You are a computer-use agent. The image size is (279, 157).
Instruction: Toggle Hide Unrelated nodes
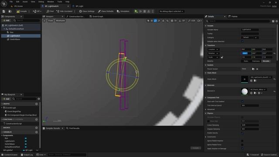pos(65,11)
